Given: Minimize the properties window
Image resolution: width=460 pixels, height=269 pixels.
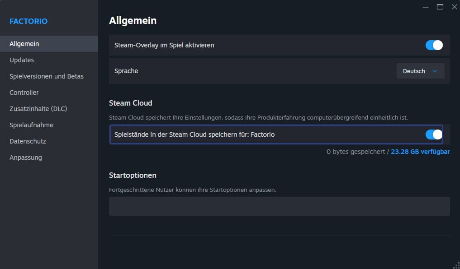Looking at the screenshot, I should 425,7.
